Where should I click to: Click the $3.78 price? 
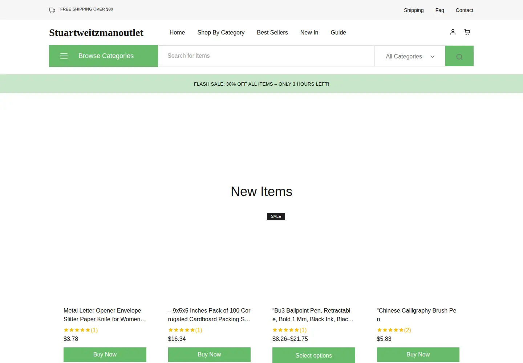pyautogui.click(x=71, y=339)
